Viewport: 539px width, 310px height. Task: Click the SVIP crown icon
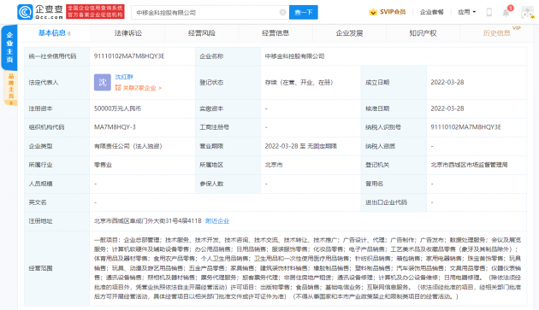coord(373,12)
